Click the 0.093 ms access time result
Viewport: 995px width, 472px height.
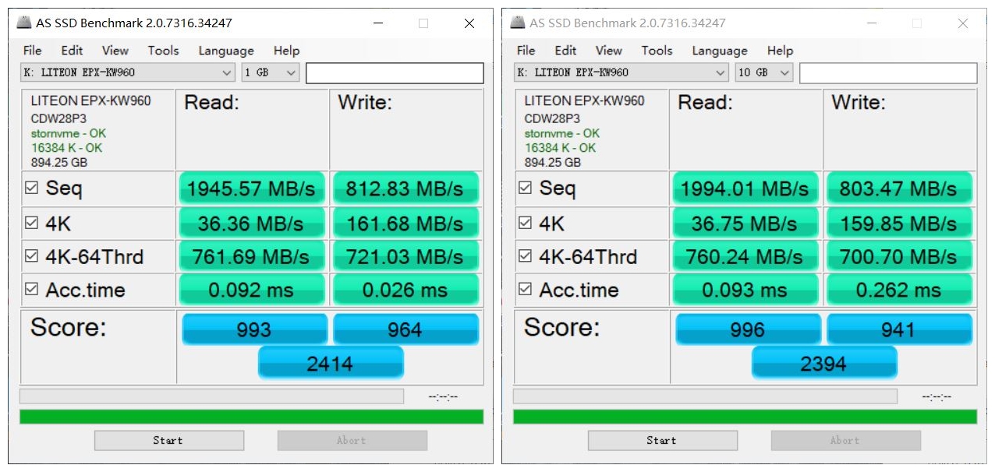(745, 290)
